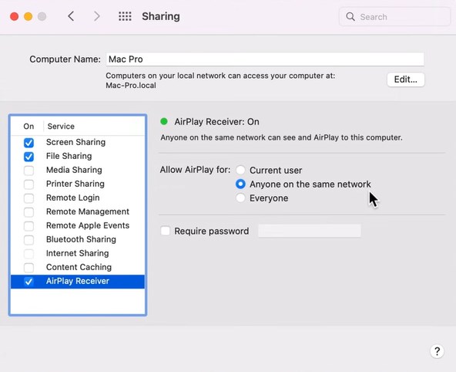Image resolution: width=456 pixels, height=372 pixels.
Task: Click the Require password text field
Action: (310, 231)
